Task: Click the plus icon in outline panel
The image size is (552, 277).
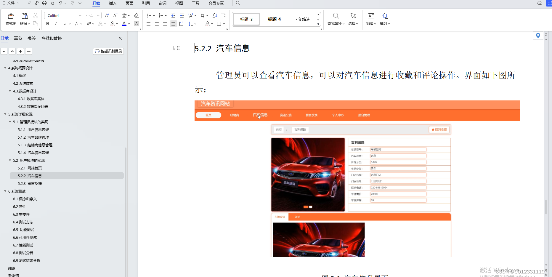Action: [x=20, y=51]
